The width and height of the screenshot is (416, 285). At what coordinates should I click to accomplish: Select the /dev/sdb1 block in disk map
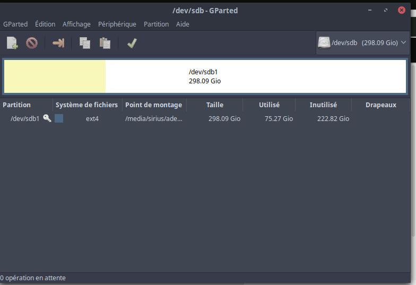click(x=205, y=76)
